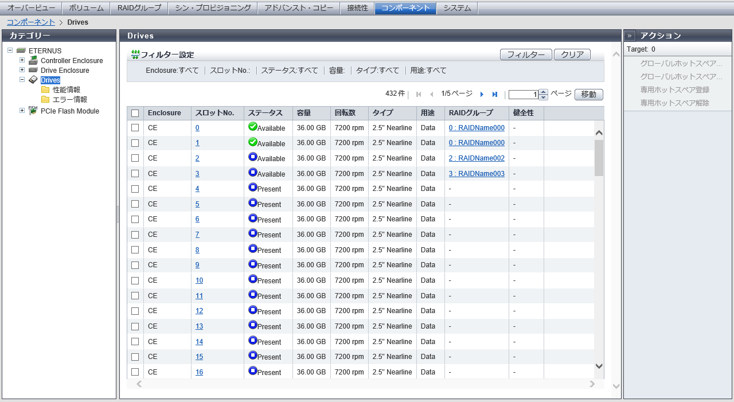Click the filter settings icon

point(135,54)
